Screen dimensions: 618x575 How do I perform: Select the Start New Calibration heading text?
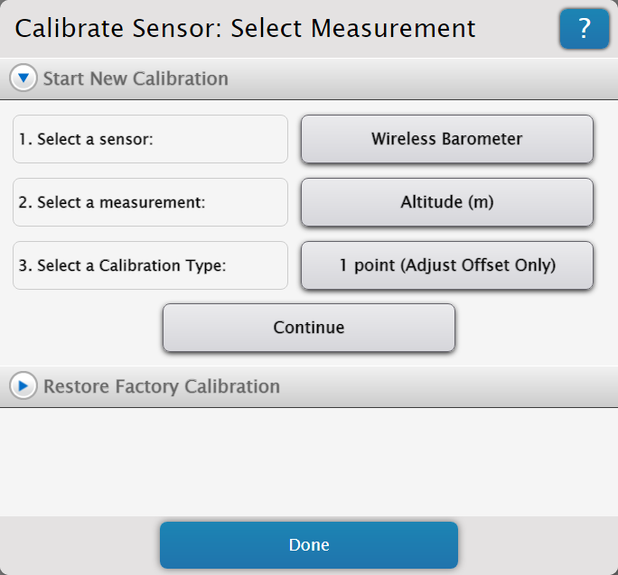tap(136, 79)
